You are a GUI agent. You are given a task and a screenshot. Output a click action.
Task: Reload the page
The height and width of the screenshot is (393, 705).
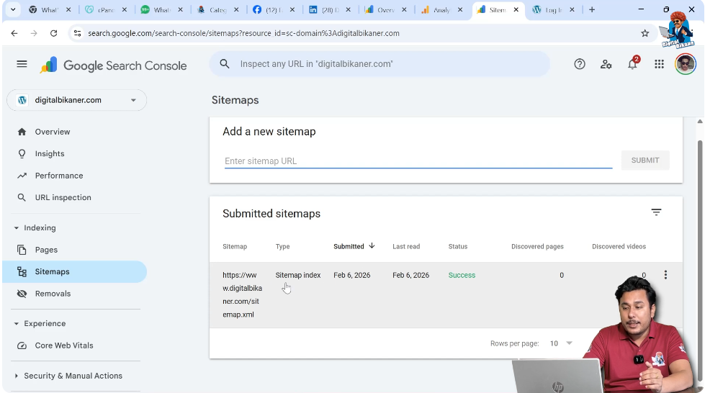coord(53,33)
